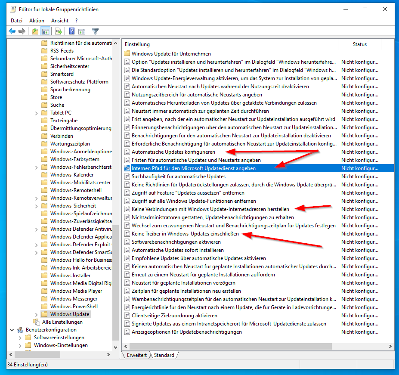Click the Alle Einstellungen tree icon
This screenshot has height=375, width=399.
(x=37, y=322)
